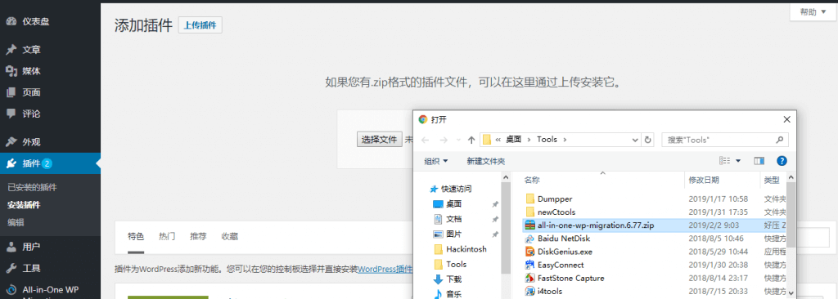Click the Users person icon

(11, 247)
